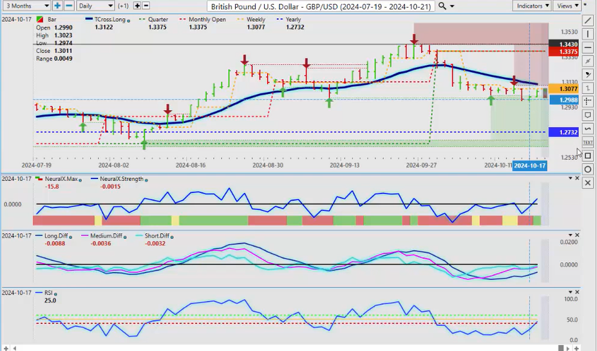Screen dimensions: 597x351
Task: Click the 2024-10-17 date marker on axis
Action: (x=529, y=166)
